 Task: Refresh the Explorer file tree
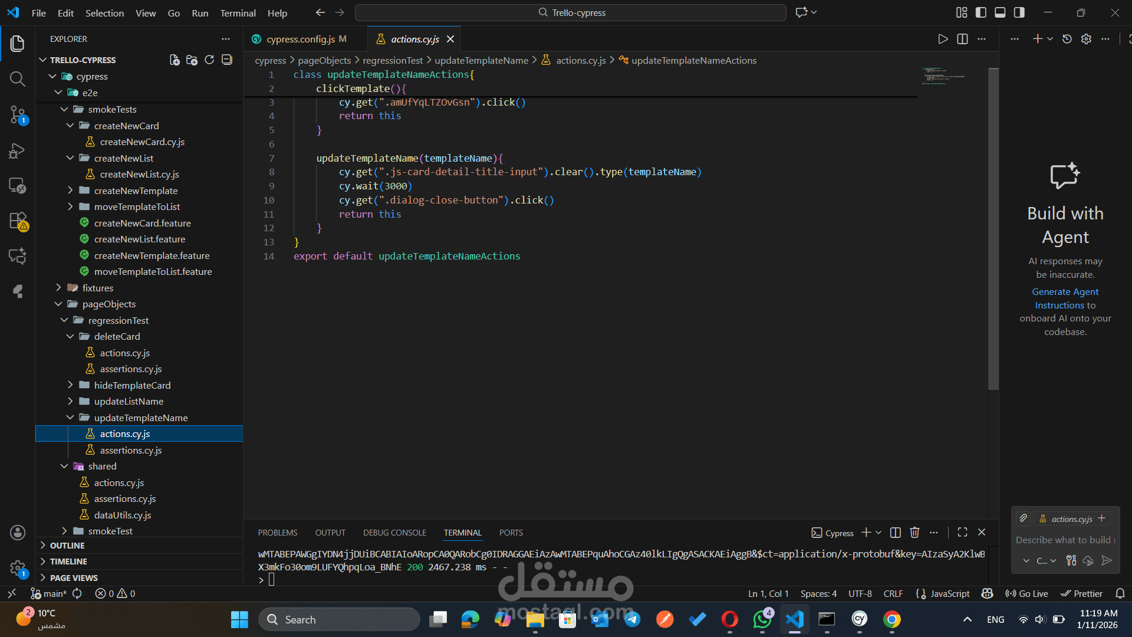coord(209,60)
